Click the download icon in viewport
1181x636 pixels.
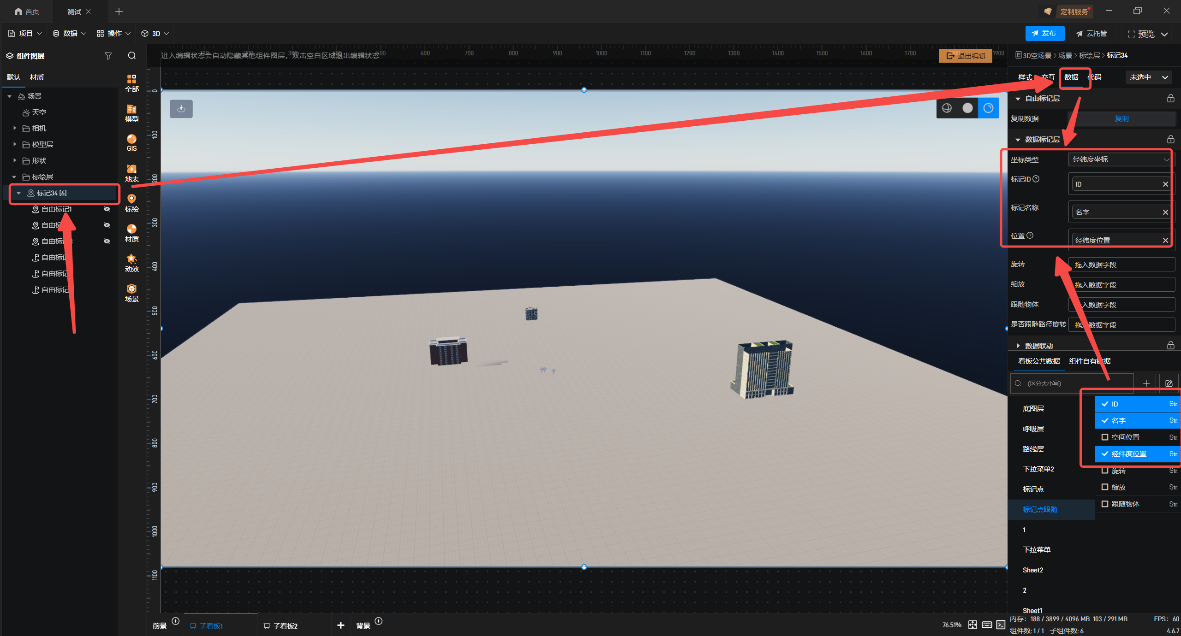pyautogui.click(x=181, y=109)
